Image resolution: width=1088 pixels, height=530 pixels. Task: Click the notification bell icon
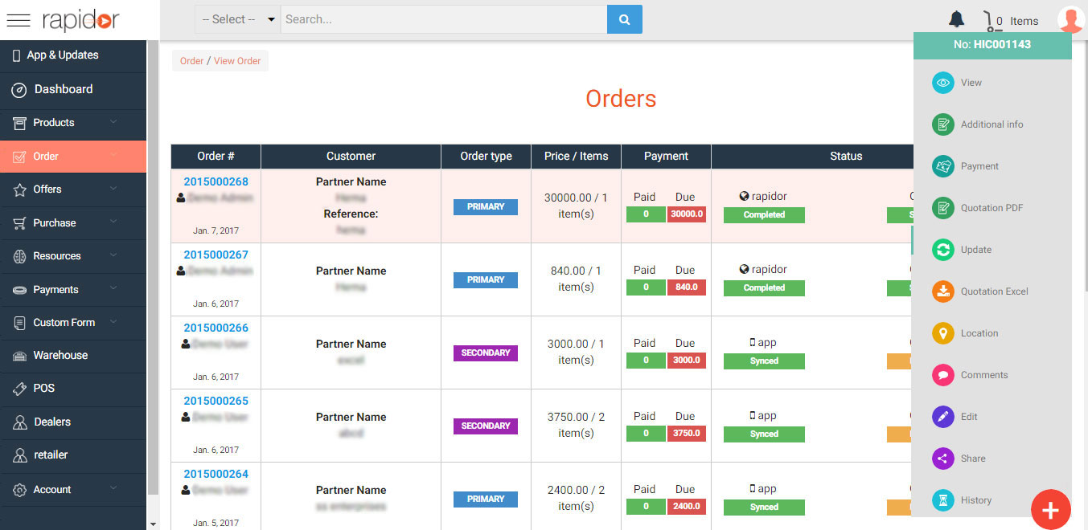click(956, 19)
